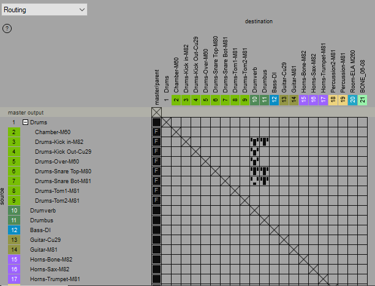This screenshot has width=375, height=286.
Task: Click the Percussion2-M81 destination header
Action: coord(333,71)
